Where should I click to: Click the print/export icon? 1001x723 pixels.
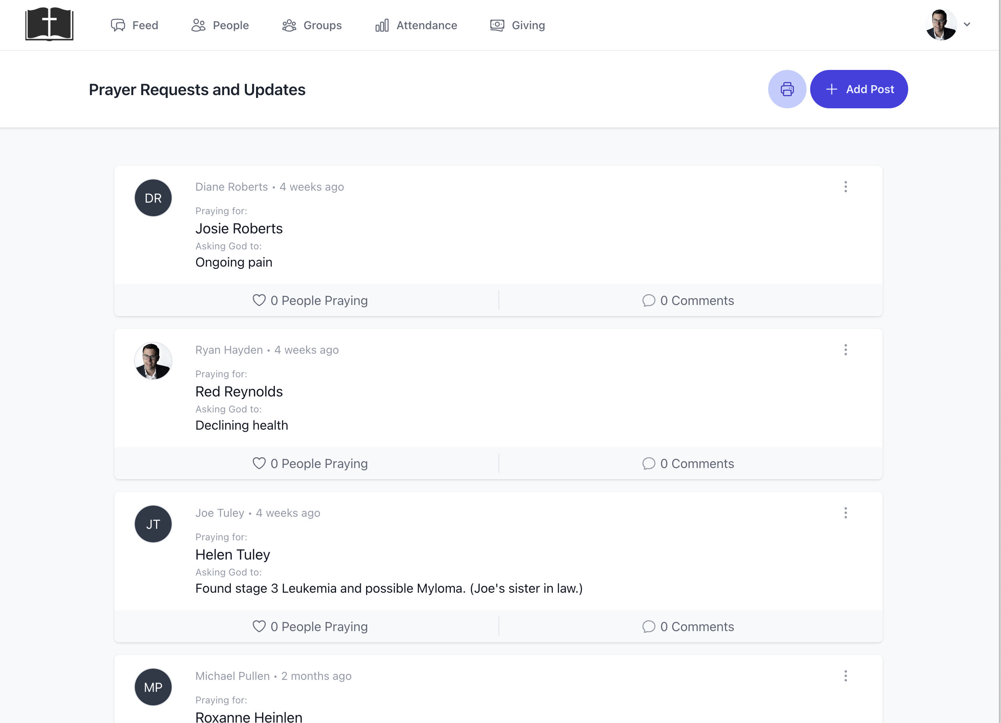787,89
